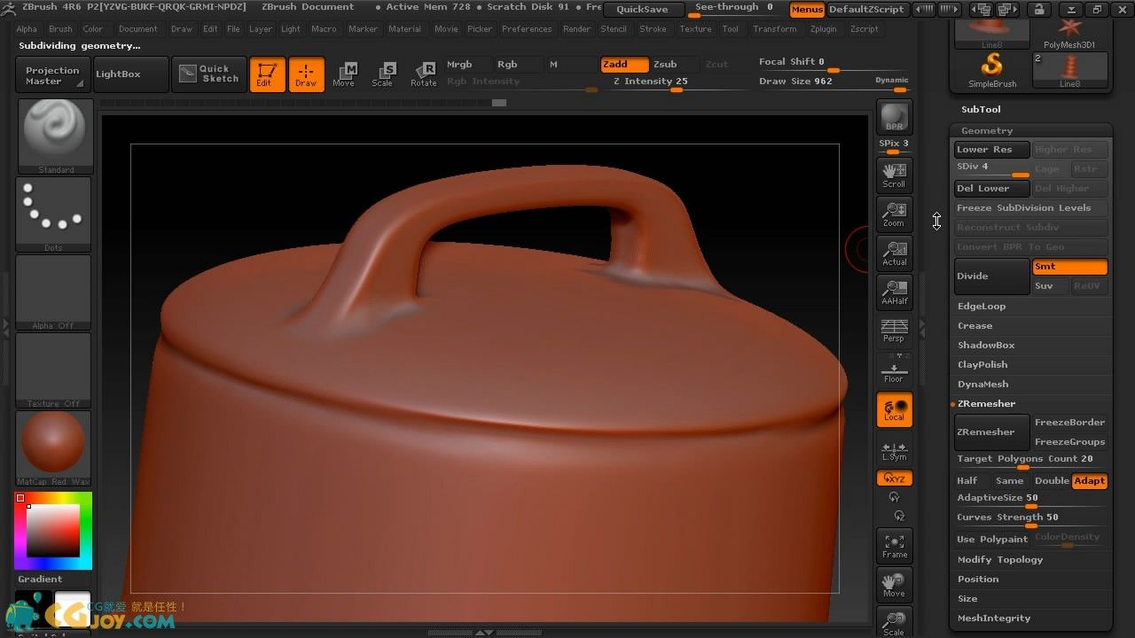Toggle XYZ rotation mode
This screenshot has width=1135, height=638.
click(894, 478)
